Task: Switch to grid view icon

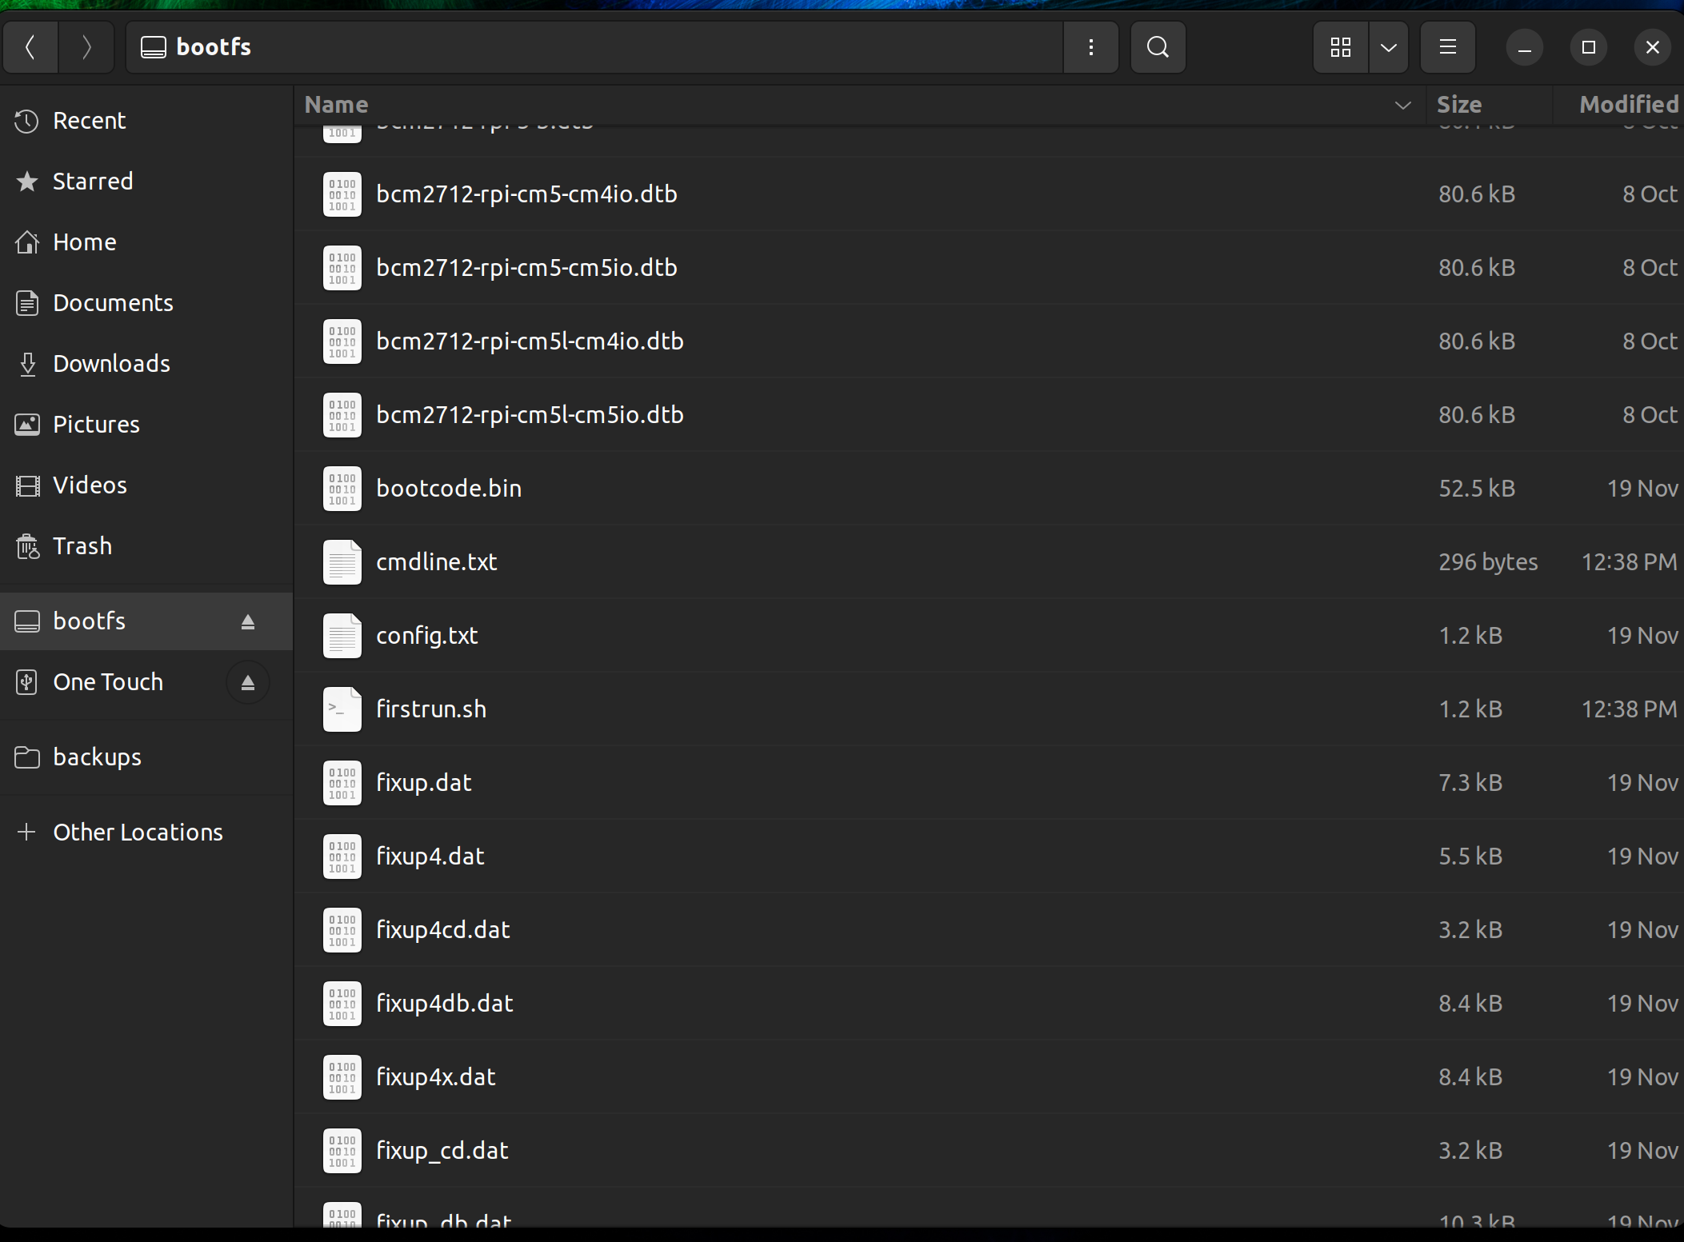Action: pos(1340,47)
